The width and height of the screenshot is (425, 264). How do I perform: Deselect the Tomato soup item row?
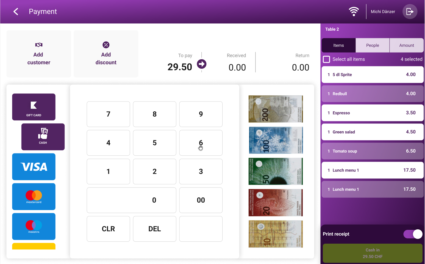[x=373, y=151]
